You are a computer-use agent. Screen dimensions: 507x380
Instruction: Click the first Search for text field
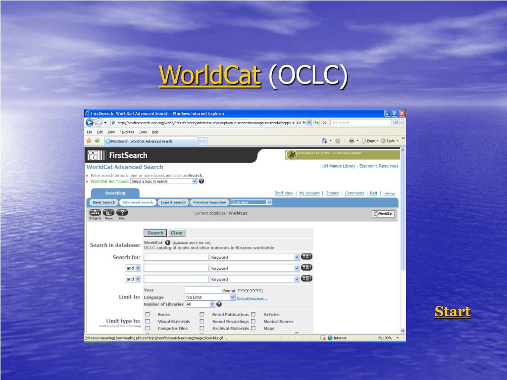click(x=176, y=257)
